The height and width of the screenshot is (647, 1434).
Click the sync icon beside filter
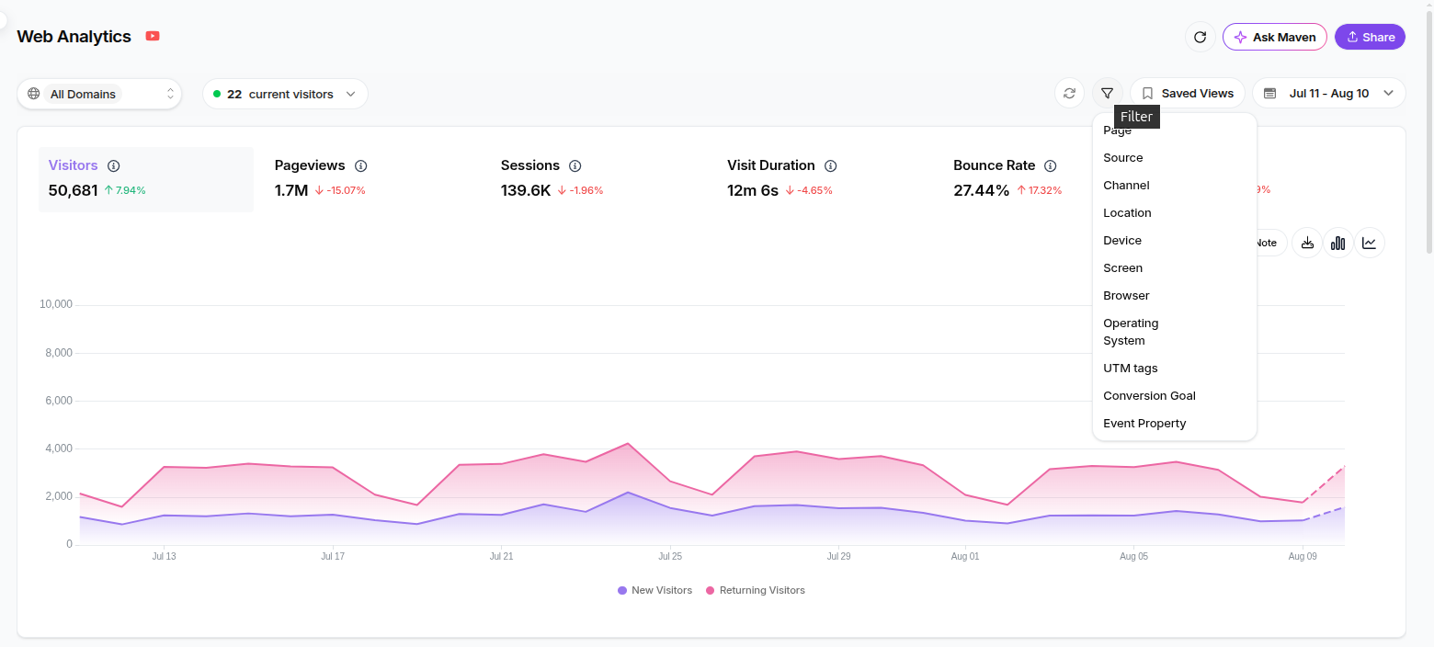coord(1069,93)
